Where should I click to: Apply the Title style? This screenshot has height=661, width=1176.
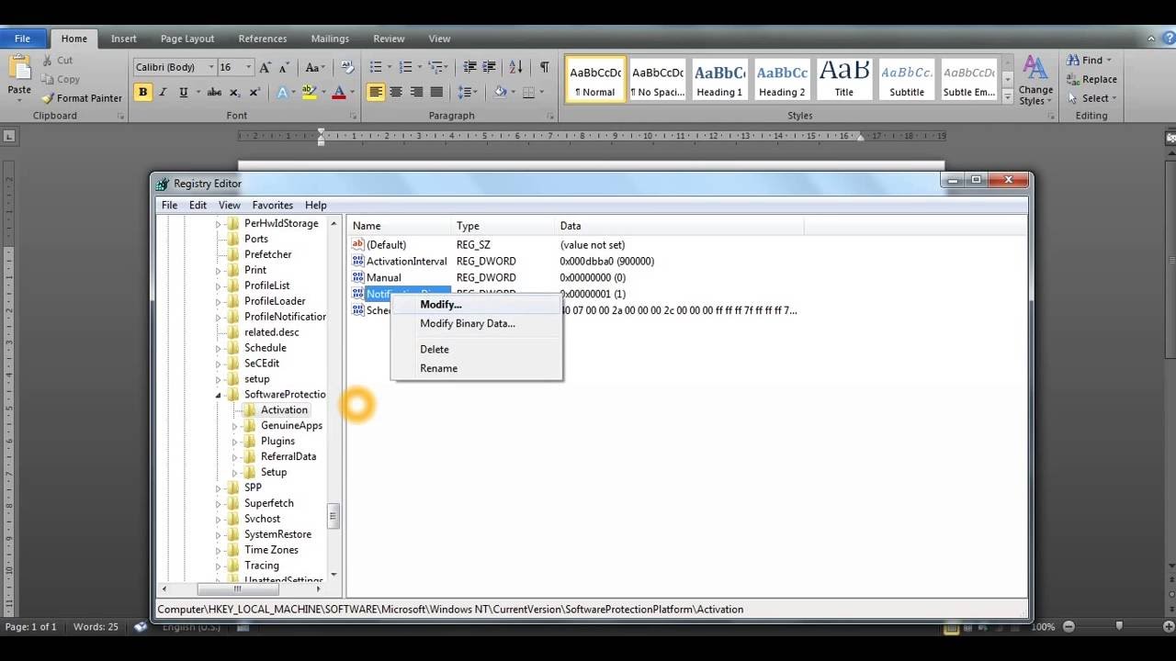pos(844,79)
